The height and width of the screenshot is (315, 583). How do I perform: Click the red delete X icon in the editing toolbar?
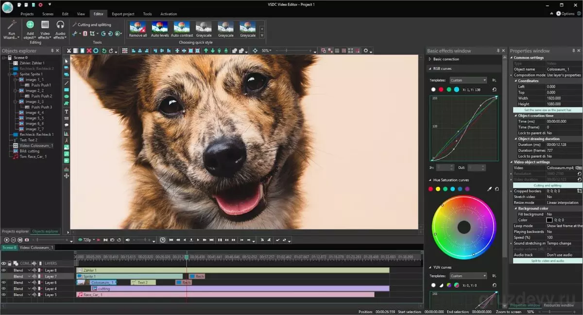(89, 51)
